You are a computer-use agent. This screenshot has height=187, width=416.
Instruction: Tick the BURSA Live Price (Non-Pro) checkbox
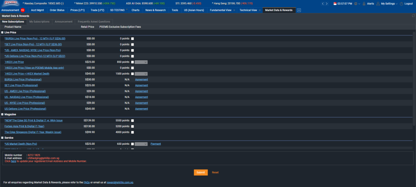point(132,39)
